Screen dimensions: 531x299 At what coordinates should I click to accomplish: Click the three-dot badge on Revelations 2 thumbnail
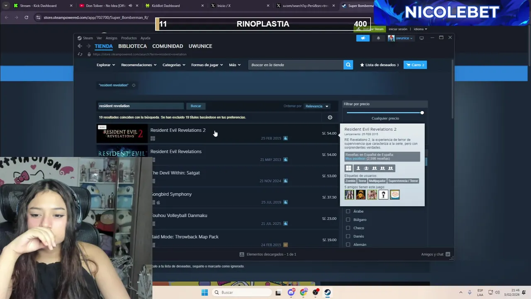pyautogui.click(x=102, y=127)
